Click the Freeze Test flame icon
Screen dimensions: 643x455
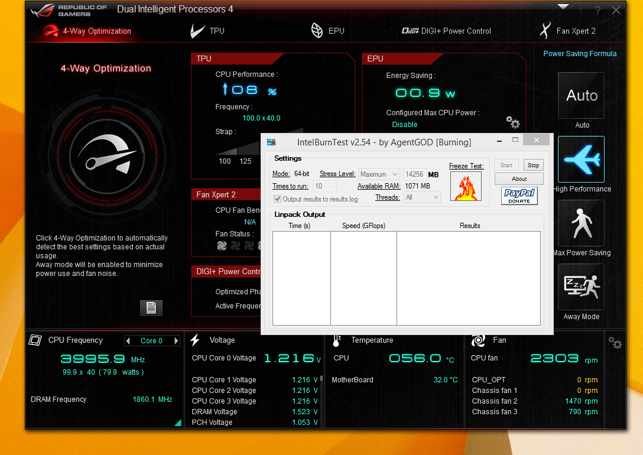(466, 186)
